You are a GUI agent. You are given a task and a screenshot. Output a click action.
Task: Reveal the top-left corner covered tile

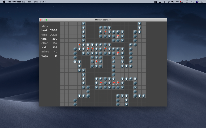tap(62, 24)
